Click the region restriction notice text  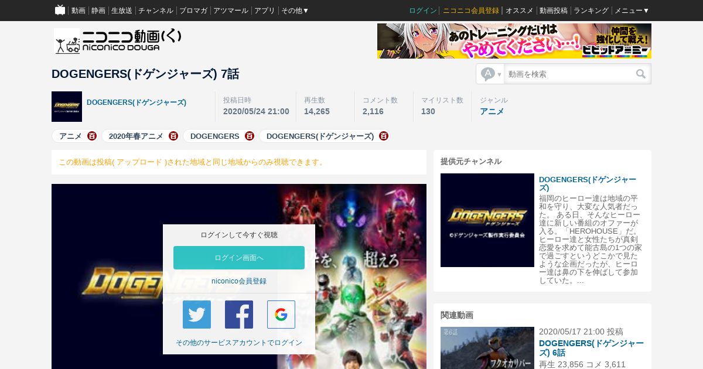pos(192,162)
